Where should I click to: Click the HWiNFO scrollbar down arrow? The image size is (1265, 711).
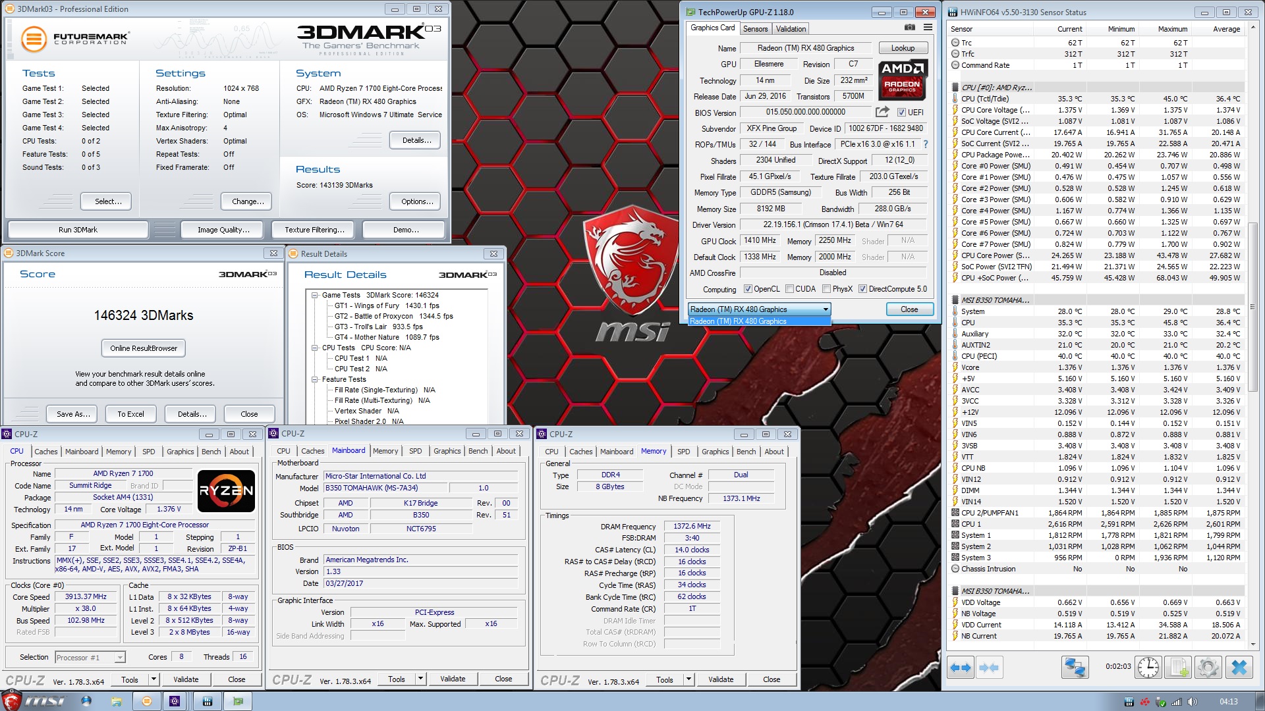1253,645
